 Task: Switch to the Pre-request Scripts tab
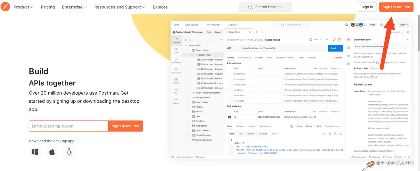[x=285, y=58]
